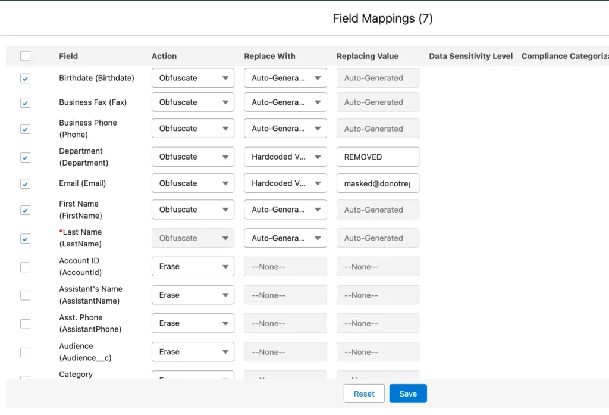Viewport: 609px width, 415px height.
Task: Click the Data Sensitivity Level column header
Action: 470,56
